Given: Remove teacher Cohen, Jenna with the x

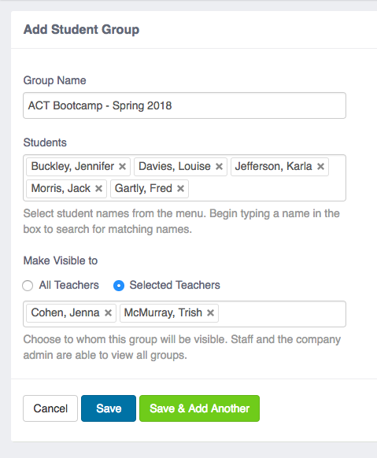Looking at the screenshot, I should click(108, 313).
